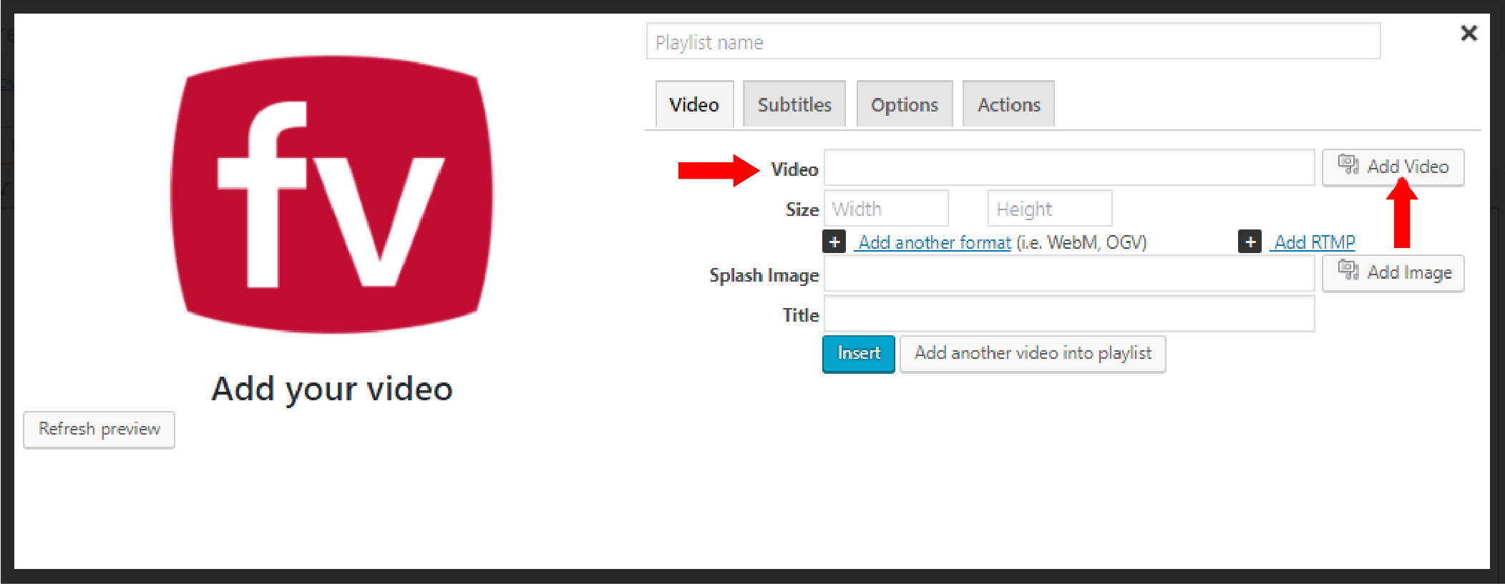Click the 'Add your video' text
This screenshot has height=584, width=1505.
[x=332, y=390]
